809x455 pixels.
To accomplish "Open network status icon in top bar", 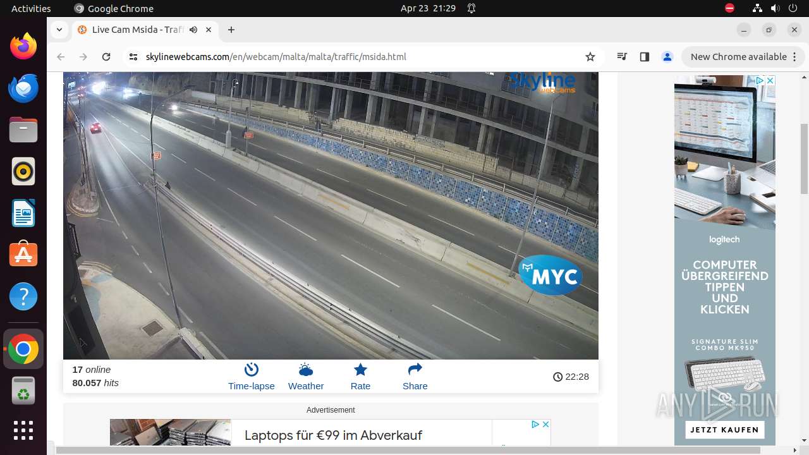I will pos(758,8).
